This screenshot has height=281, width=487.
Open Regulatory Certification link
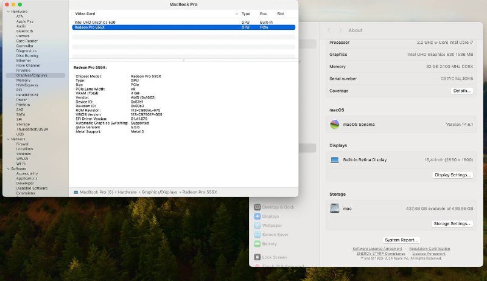430,249
